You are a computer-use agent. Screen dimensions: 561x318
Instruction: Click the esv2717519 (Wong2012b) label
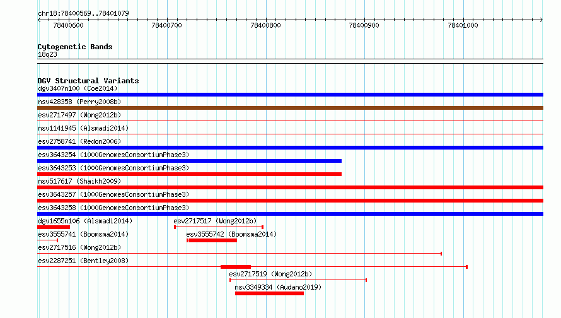pos(270,274)
